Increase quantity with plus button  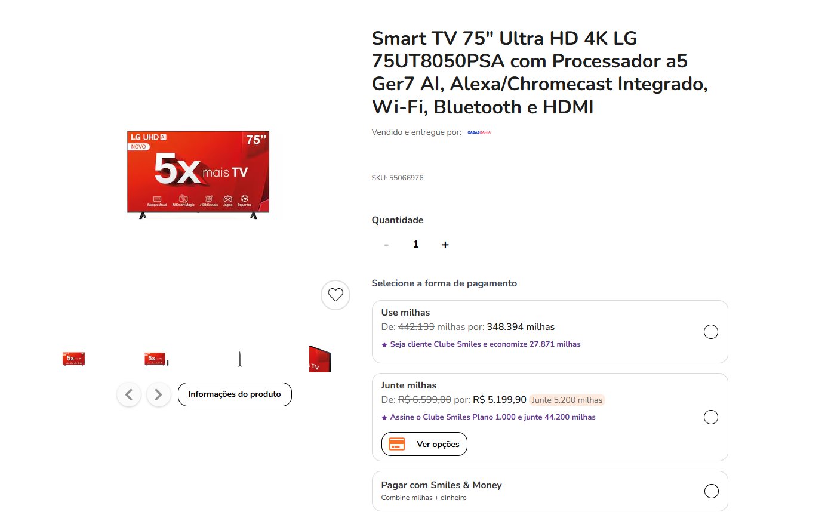click(445, 245)
